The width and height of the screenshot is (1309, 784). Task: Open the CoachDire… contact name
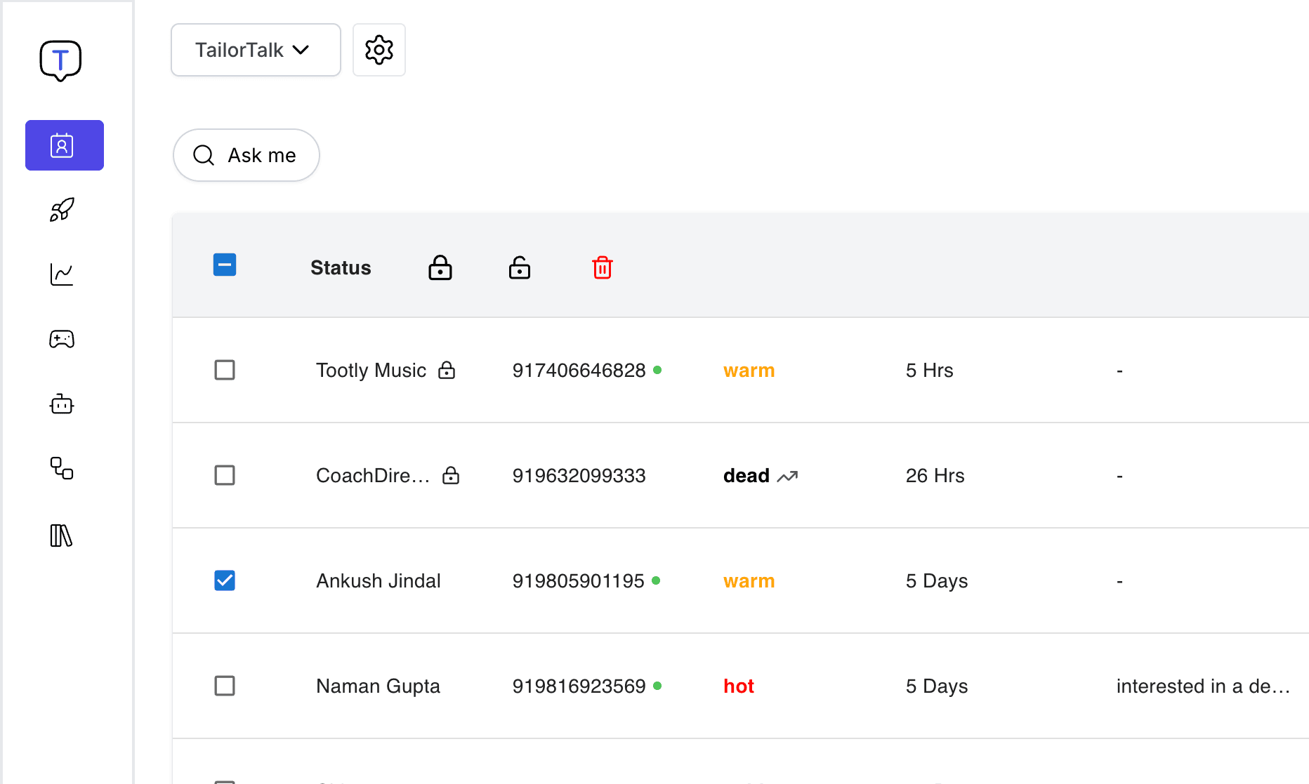(x=373, y=475)
